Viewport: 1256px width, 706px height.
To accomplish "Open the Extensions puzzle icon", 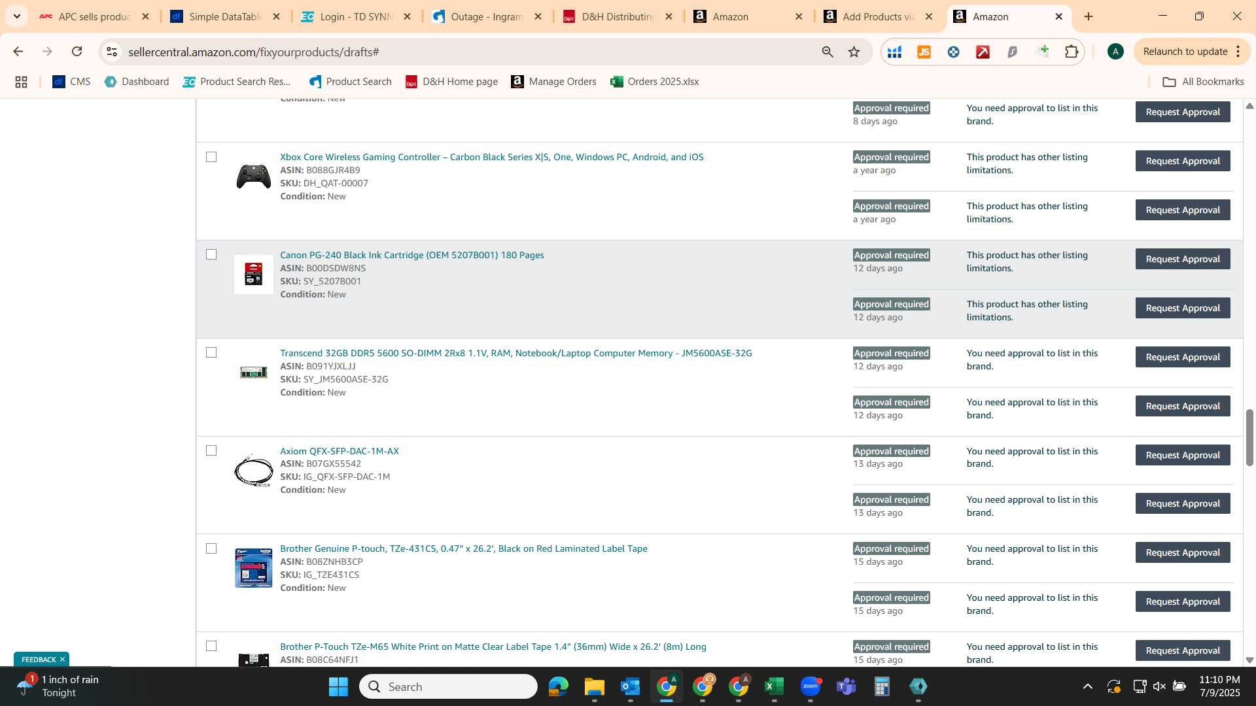I will 1072,52.
